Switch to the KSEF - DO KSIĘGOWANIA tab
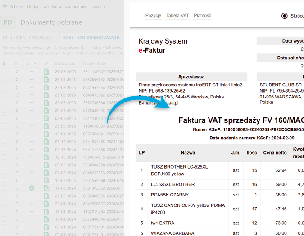304x236 pixels. 91,37
